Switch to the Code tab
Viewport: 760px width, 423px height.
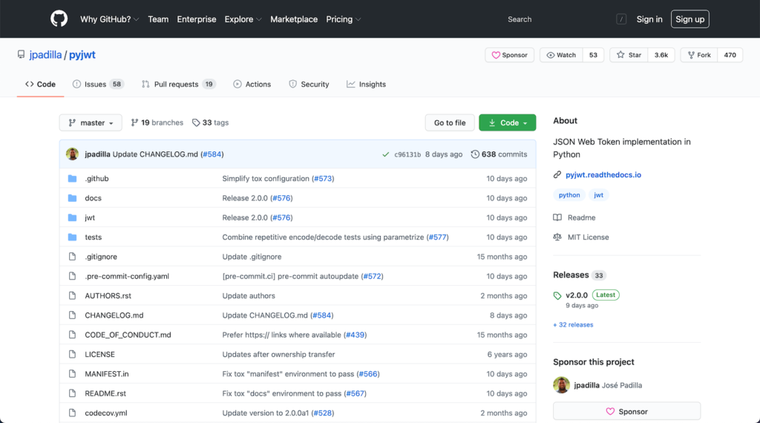pyautogui.click(x=40, y=85)
